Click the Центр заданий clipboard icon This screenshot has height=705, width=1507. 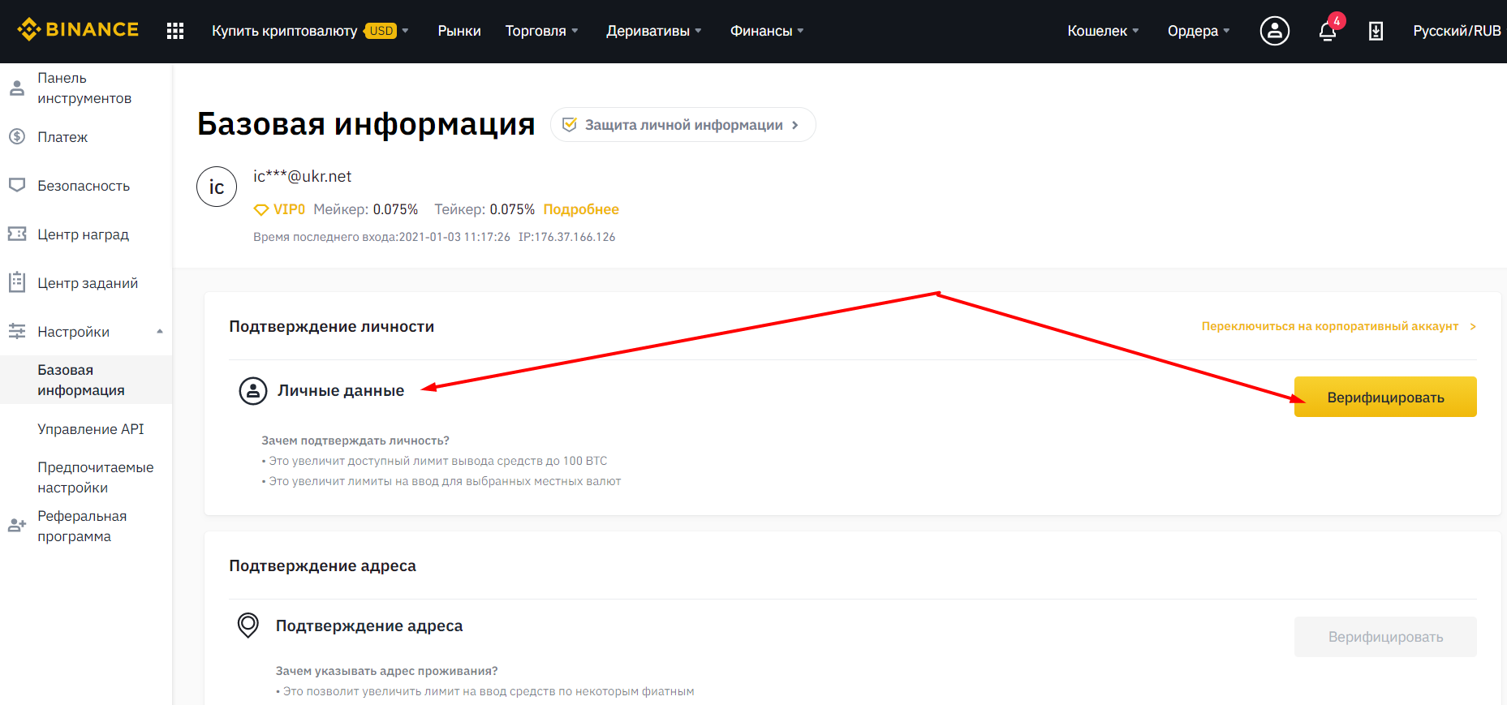click(17, 282)
